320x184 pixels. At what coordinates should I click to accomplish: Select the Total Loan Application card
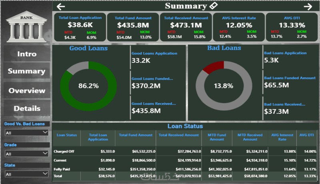[80, 27]
